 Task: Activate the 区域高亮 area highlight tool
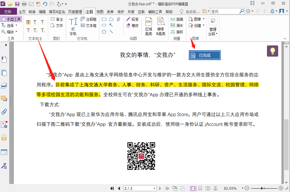point(148,26)
